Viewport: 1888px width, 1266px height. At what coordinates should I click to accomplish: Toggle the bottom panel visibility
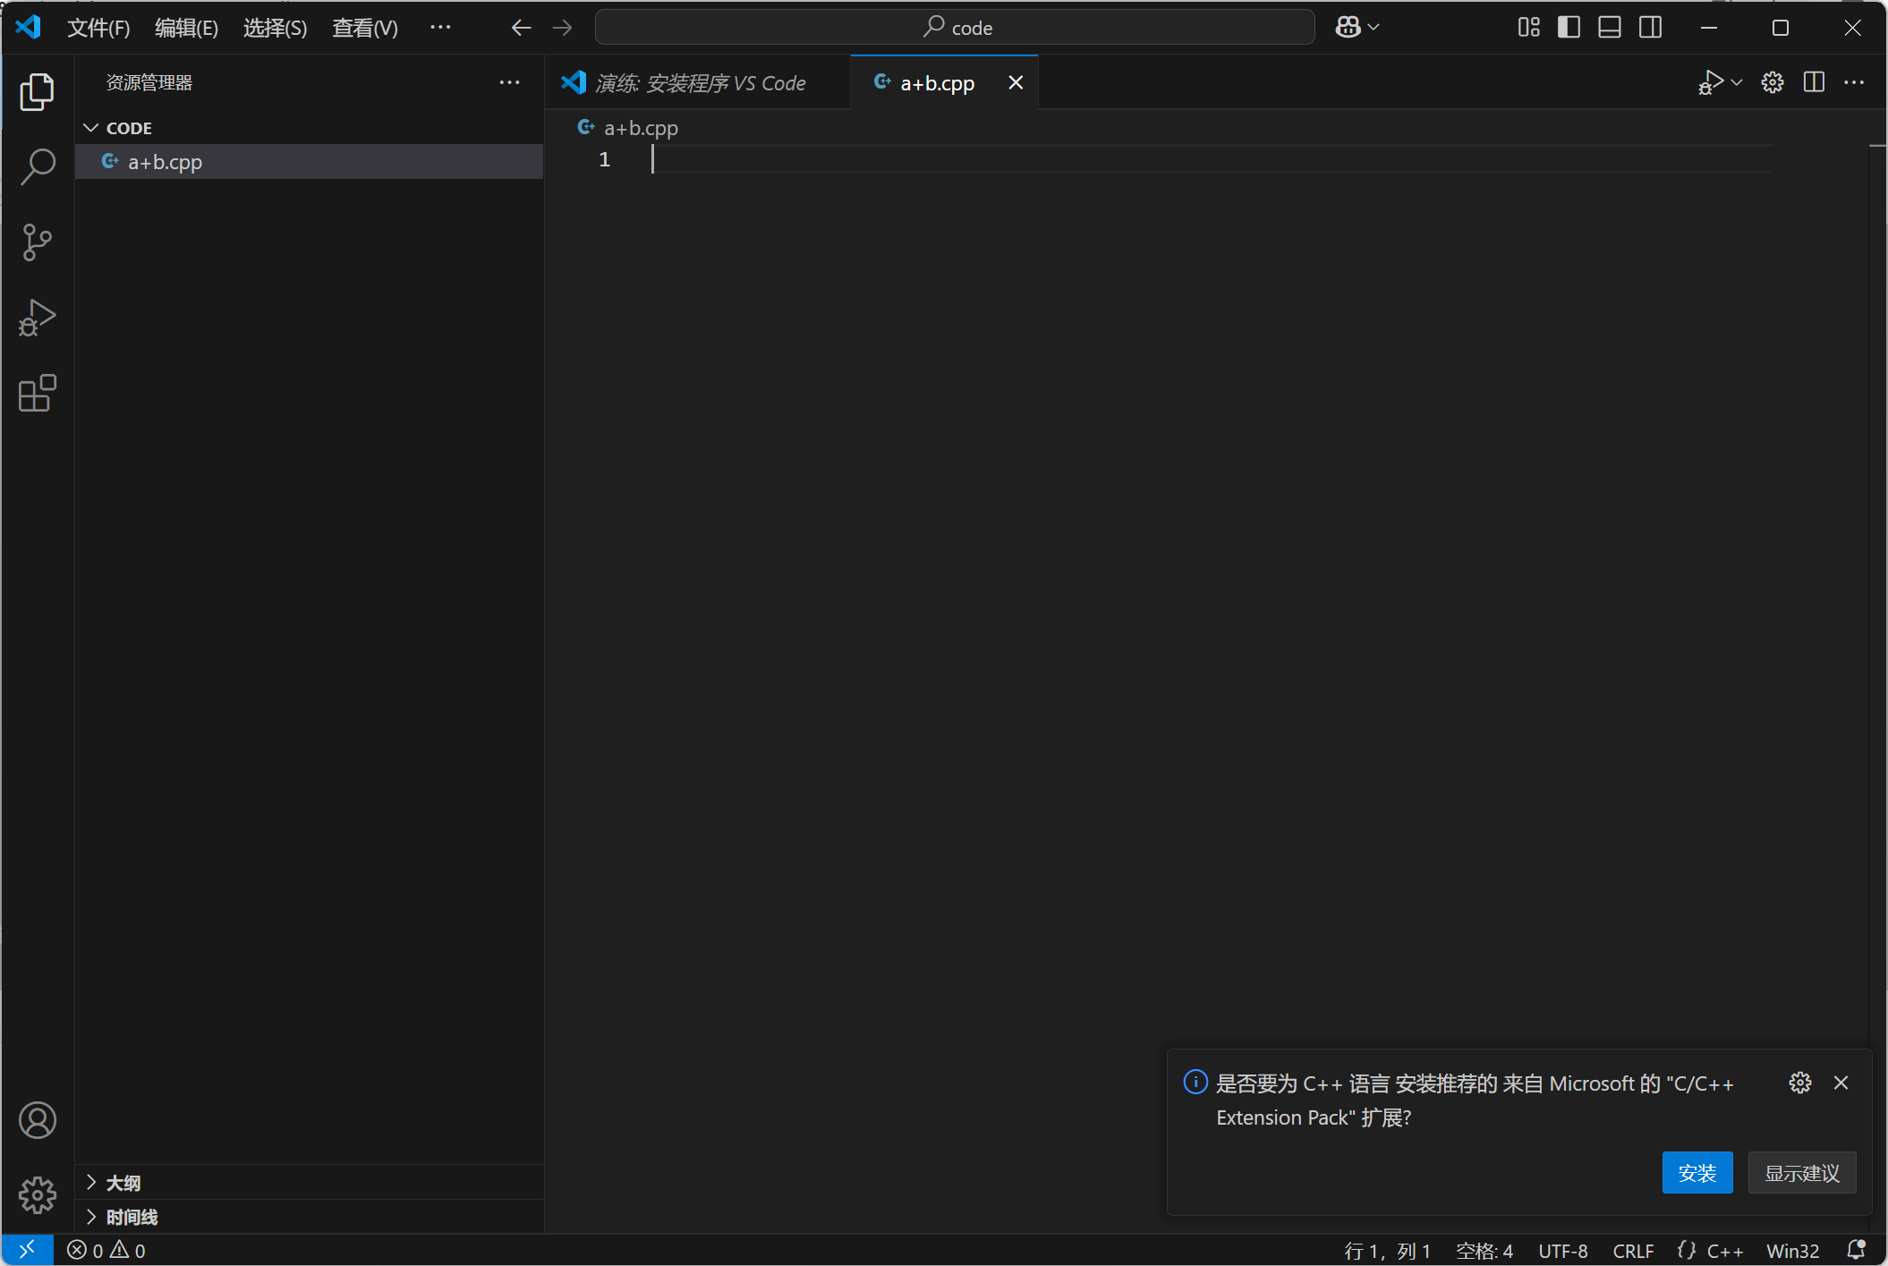1610,28
